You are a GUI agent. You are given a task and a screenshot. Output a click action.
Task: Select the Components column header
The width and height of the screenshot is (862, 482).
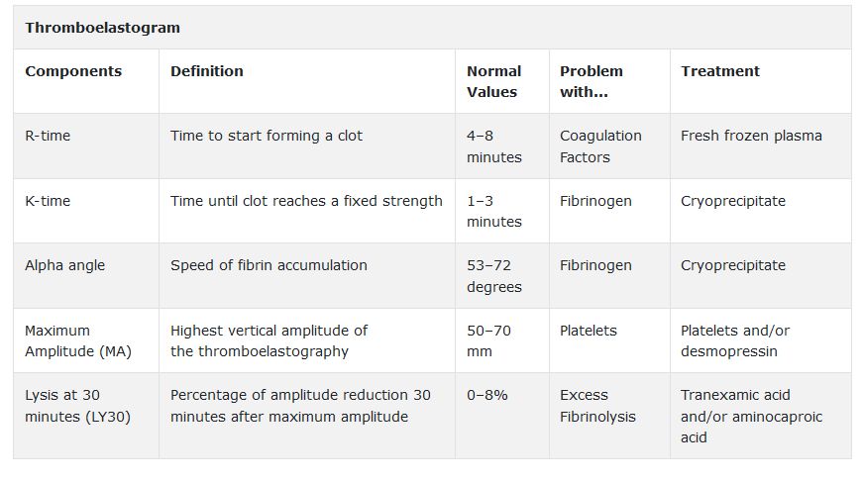(x=73, y=71)
